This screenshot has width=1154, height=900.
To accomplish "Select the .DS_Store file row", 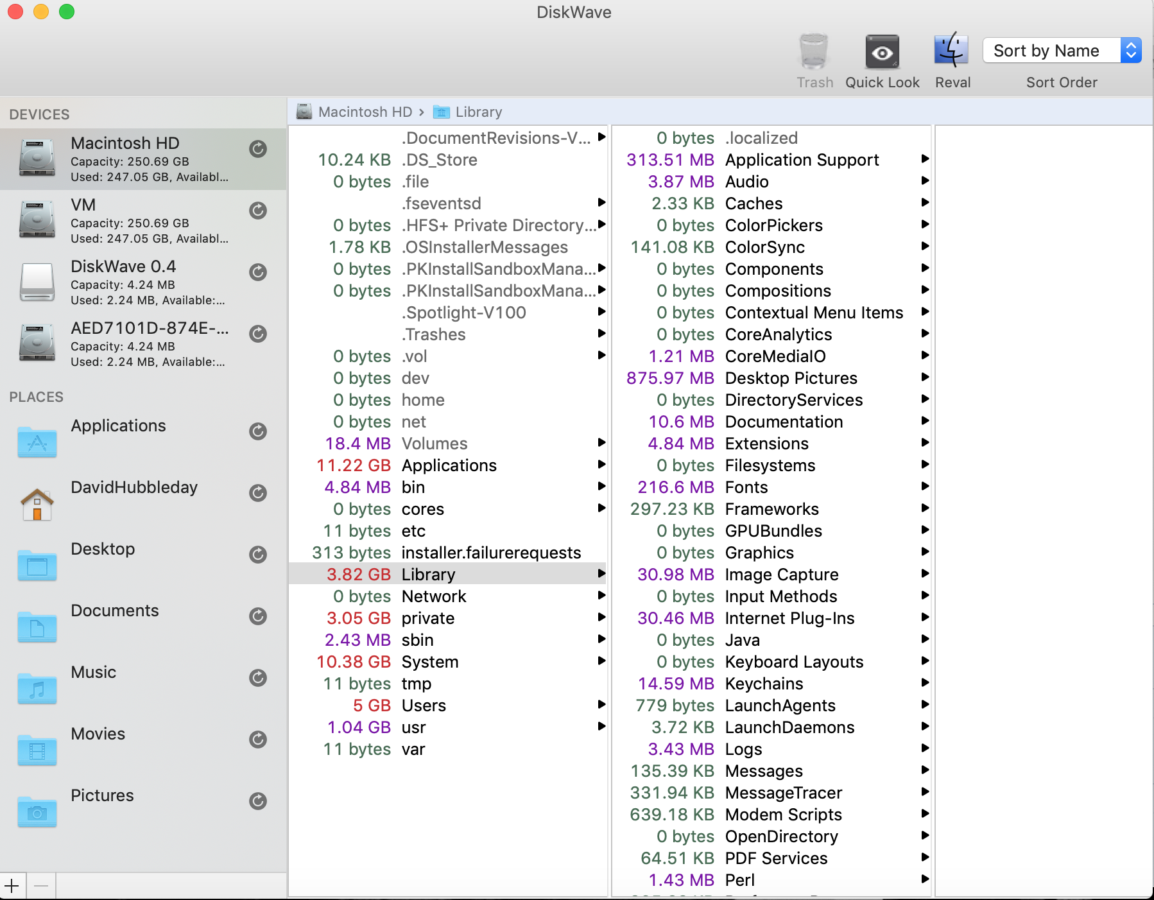I will (x=448, y=159).
